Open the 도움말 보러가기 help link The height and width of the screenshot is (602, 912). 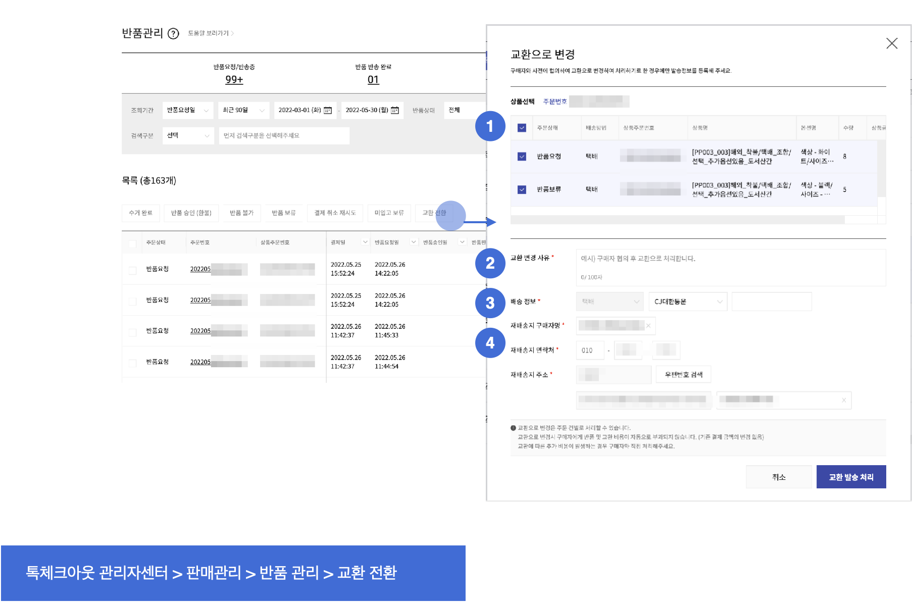click(211, 33)
